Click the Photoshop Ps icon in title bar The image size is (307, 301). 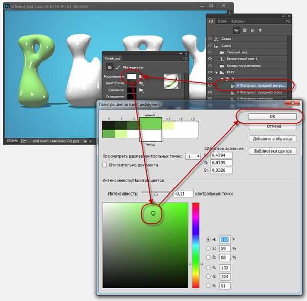tap(7, 6)
